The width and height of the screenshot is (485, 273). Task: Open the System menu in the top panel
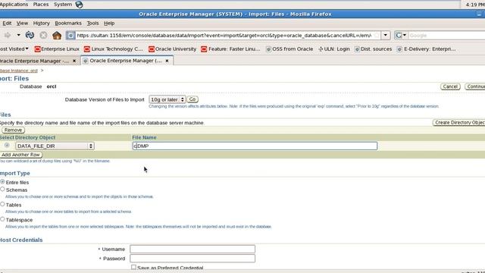click(63, 5)
